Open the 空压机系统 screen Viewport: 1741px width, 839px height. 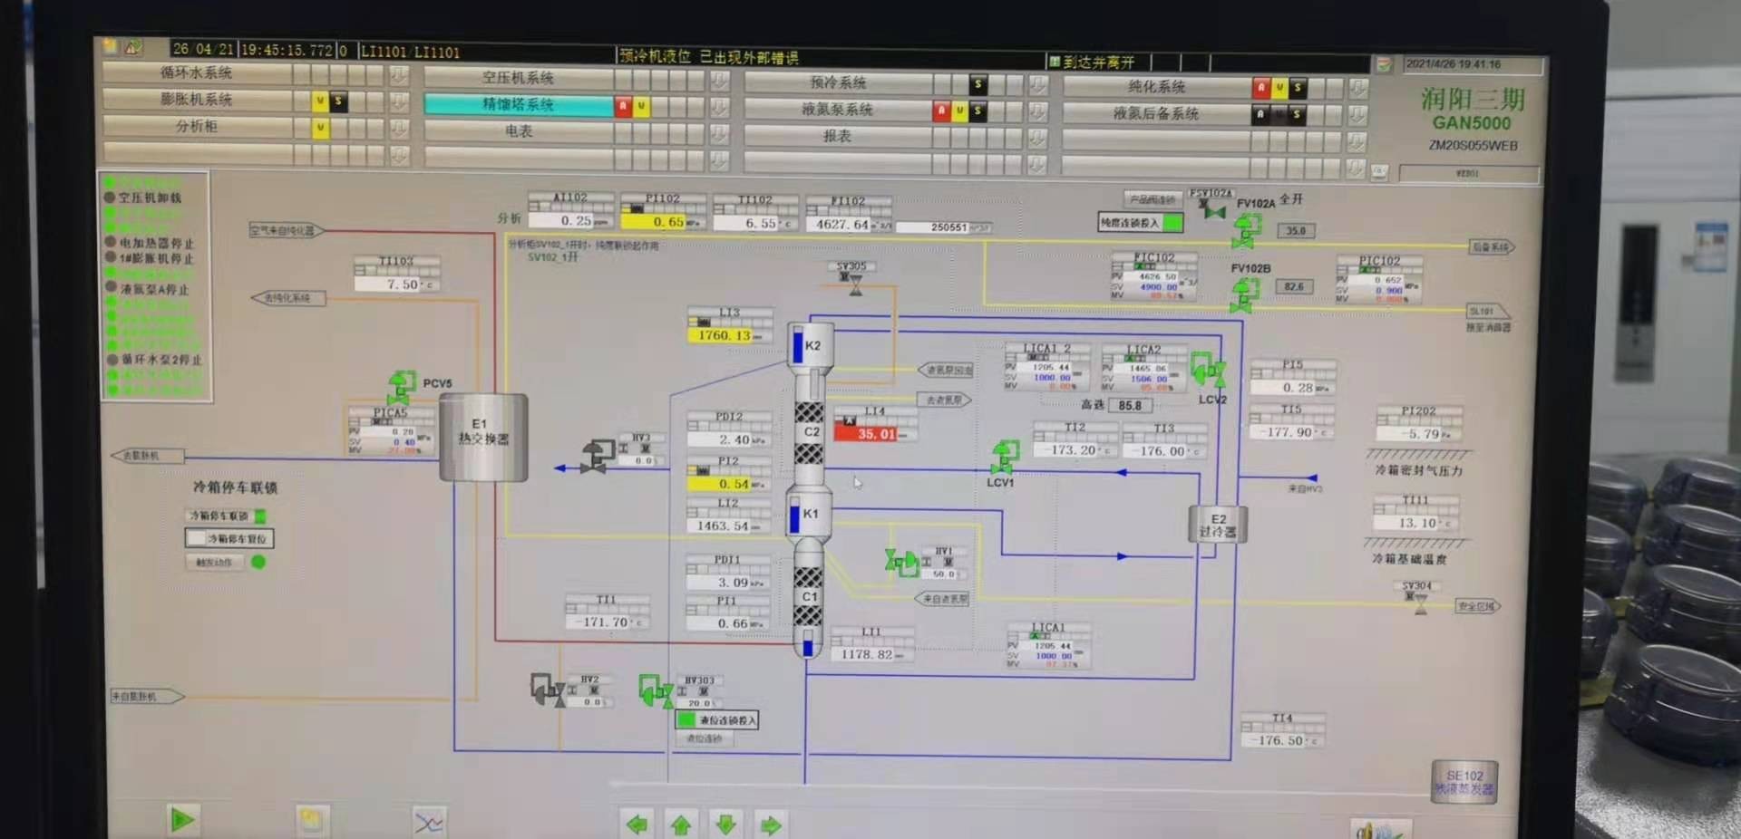coord(518,78)
